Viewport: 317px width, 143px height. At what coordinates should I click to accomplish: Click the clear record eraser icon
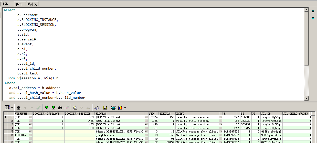point(67,108)
